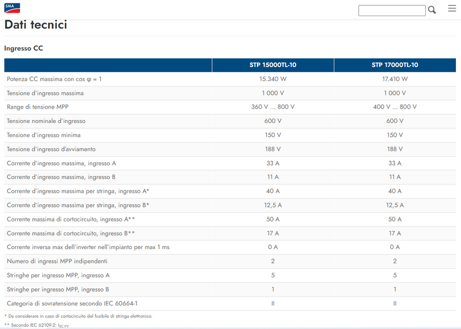Select the Tensione d'ingresso d'avviamento row label
The image size is (461, 329).
(x=51, y=149)
